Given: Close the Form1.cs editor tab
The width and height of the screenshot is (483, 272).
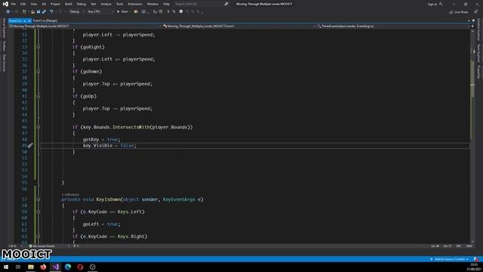Looking at the screenshot, I should (x=29, y=20).
